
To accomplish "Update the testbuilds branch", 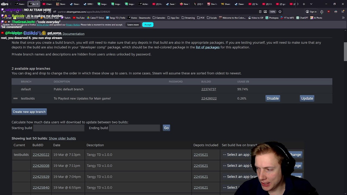I will pos(307,98).
